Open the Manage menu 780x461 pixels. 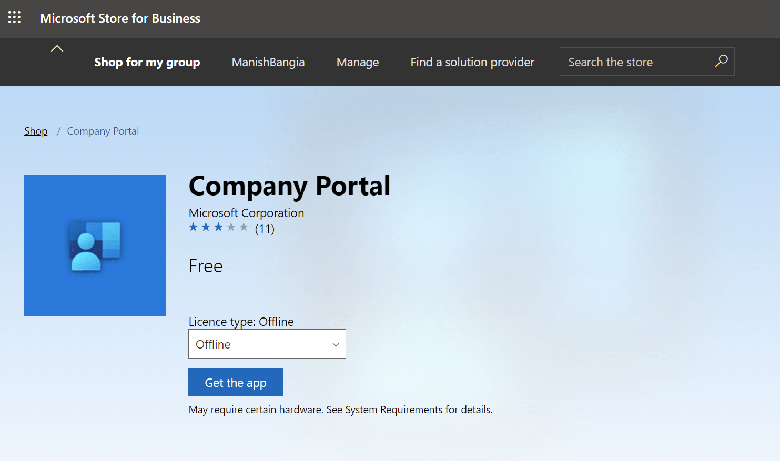358,62
